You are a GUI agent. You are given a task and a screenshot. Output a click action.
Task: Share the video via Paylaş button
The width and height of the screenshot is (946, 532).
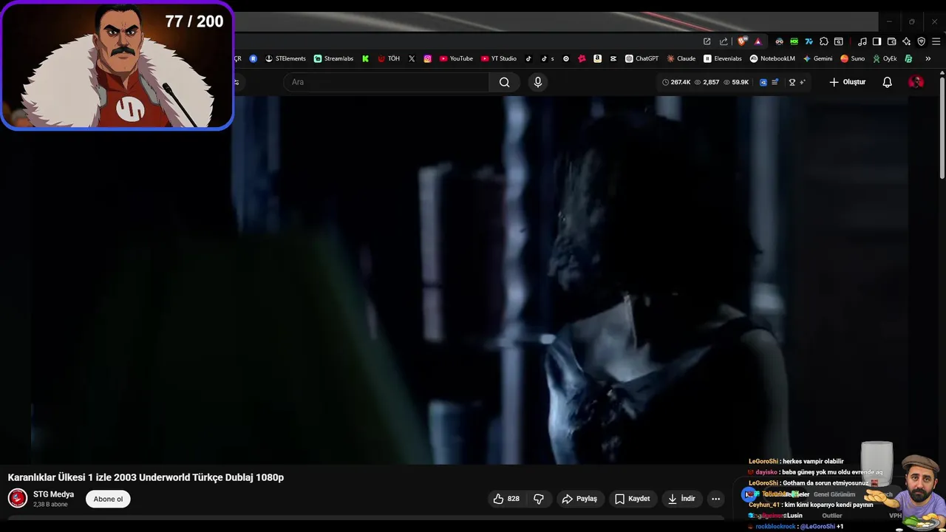pos(579,499)
